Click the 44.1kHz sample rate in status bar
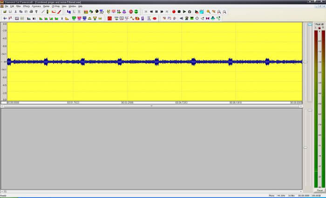The height and width of the screenshot is (198, 326). pyautogui.click(x=281, y=196)
